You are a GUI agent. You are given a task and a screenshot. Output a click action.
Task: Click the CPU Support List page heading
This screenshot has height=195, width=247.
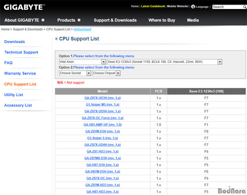[79, 39]
